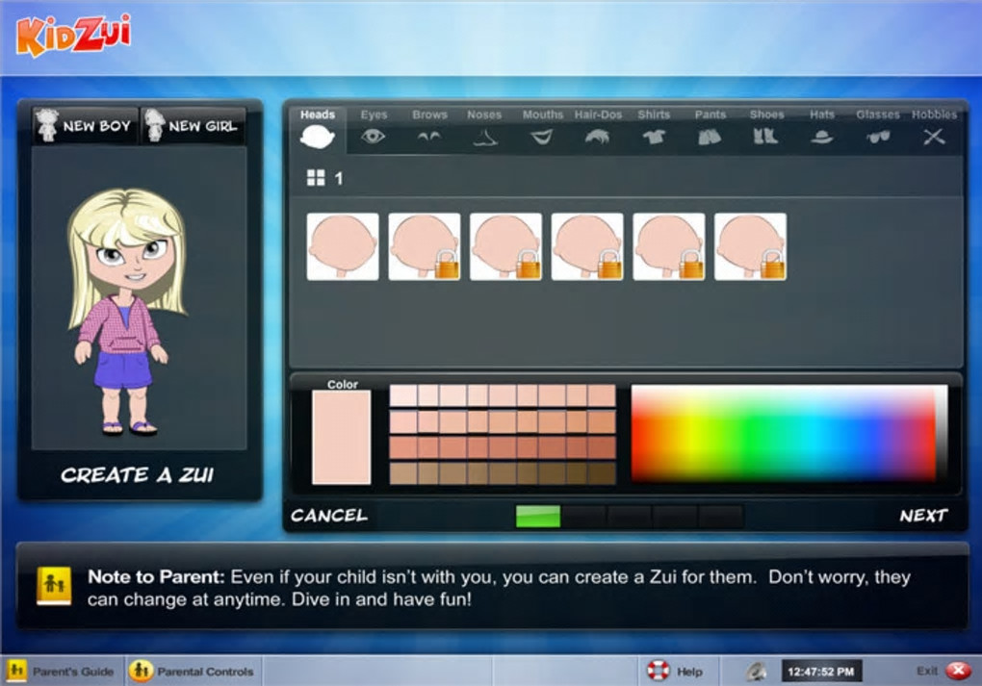Click the Next button
982x686 pixels.
click(x=923, y=515)
